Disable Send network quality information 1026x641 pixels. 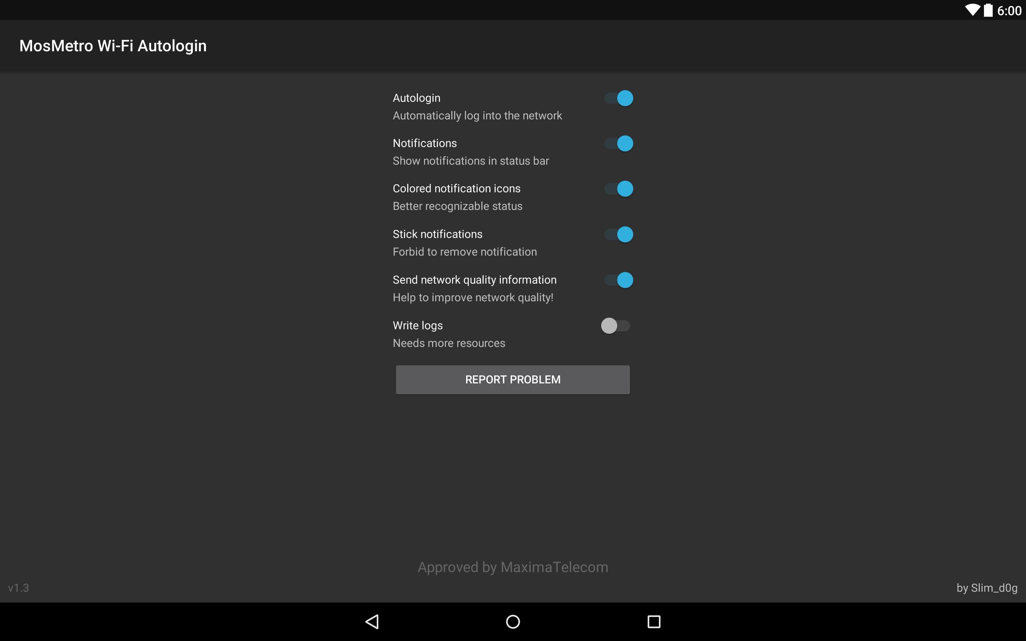click(x=617, y=280)
